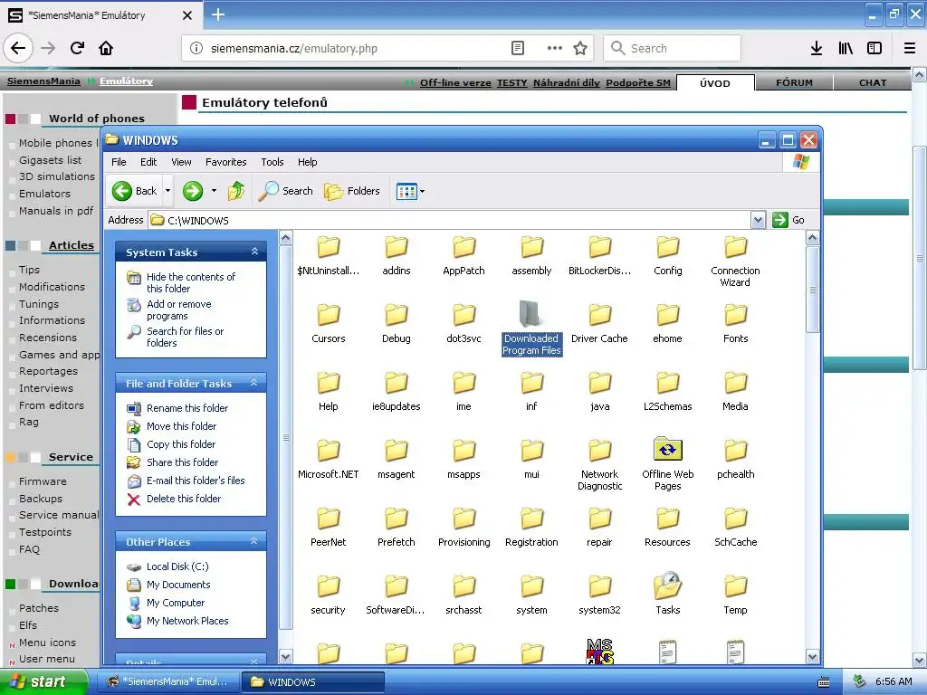Click the task pane scrollbar up arrow
This screenshot has height=695, width=927.
[285, 238]
